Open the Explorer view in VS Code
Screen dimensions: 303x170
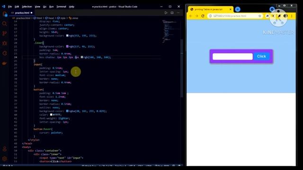(x=4, y=14)
